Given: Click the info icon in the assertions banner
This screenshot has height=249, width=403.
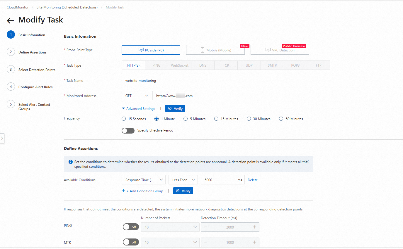Looking at the screenshot, I should tap(70, 162).
